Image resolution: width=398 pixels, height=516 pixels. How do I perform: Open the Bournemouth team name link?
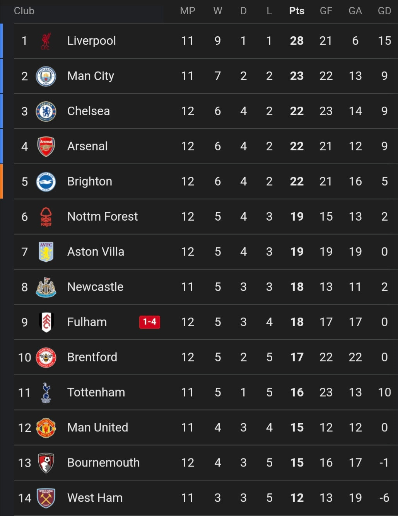coord(103,463)
